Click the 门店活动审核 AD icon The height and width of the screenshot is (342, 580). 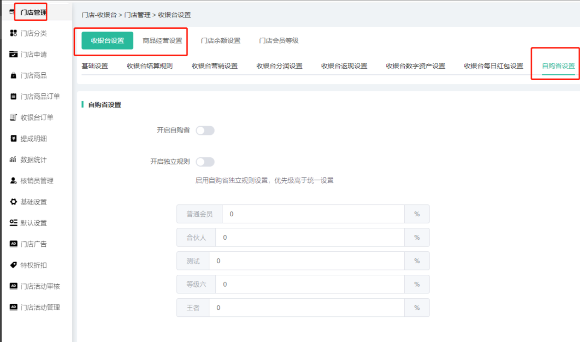13,286
